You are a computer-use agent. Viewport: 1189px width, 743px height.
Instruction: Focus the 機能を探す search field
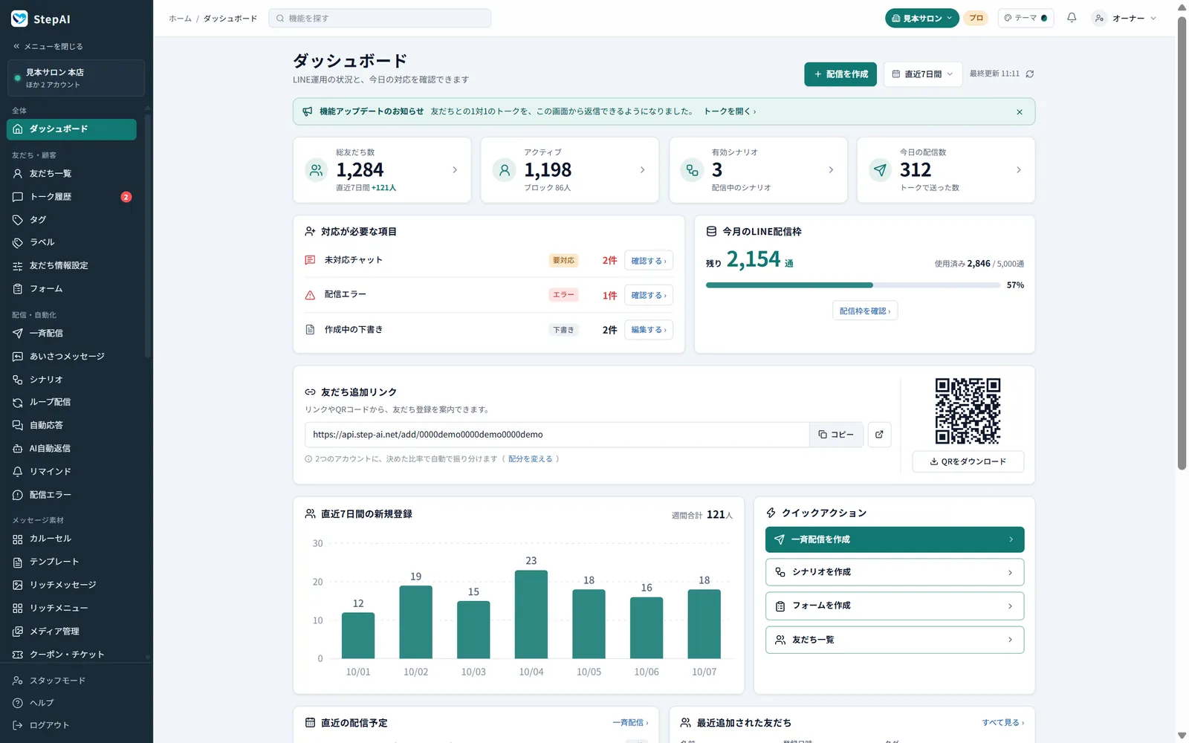(x=380, y=18)
